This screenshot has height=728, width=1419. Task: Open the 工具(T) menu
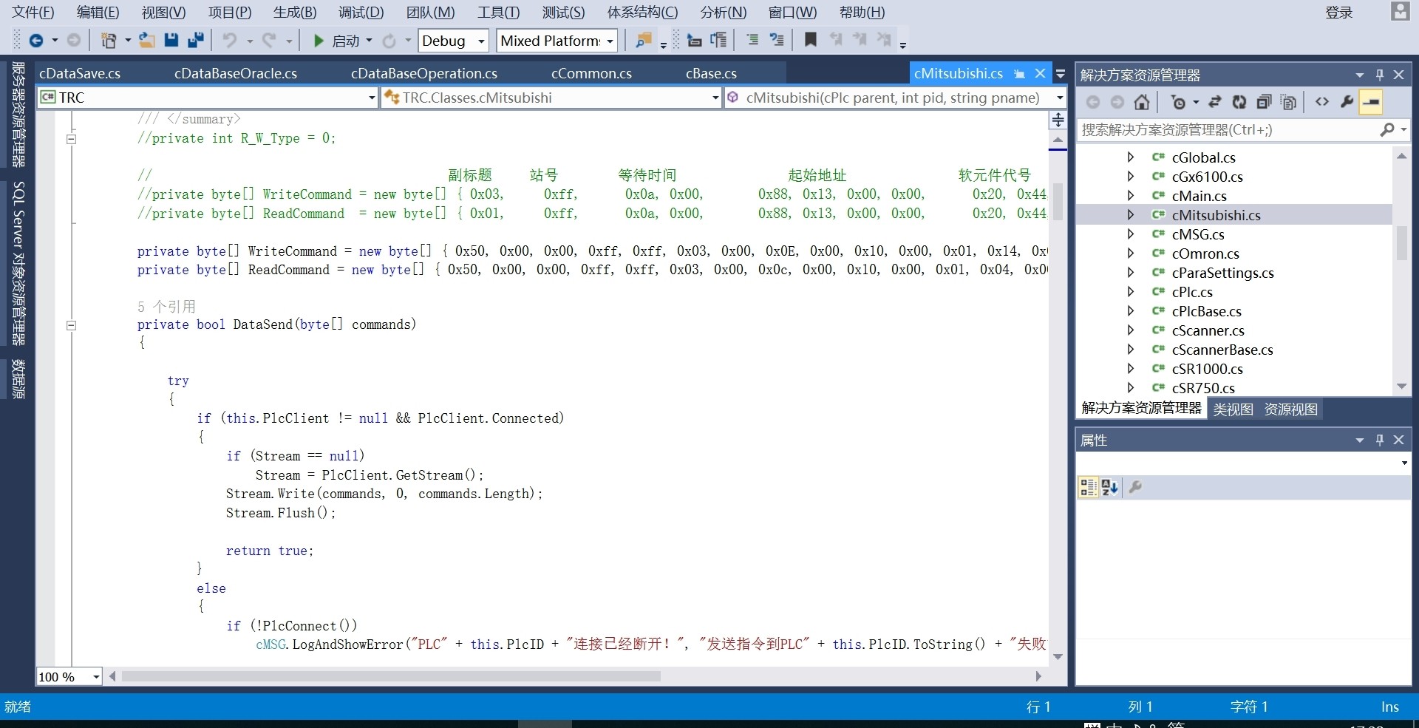499,12
